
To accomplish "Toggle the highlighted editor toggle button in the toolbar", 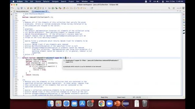I will pyautogui.click(x=38, y=8).
